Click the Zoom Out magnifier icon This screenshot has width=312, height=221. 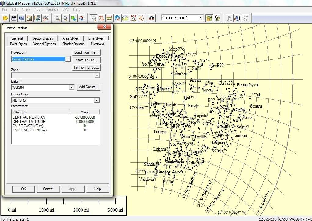click(x=65, y=18)
